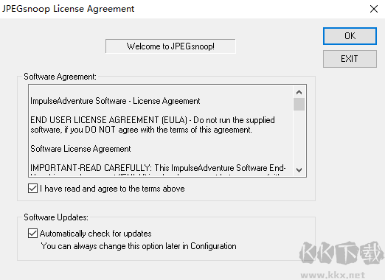Screen dimensions: 385x280
Task: Click the EXIT button
Action: pos(350,59)
